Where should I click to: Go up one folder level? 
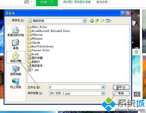click(x=97, y=21)
